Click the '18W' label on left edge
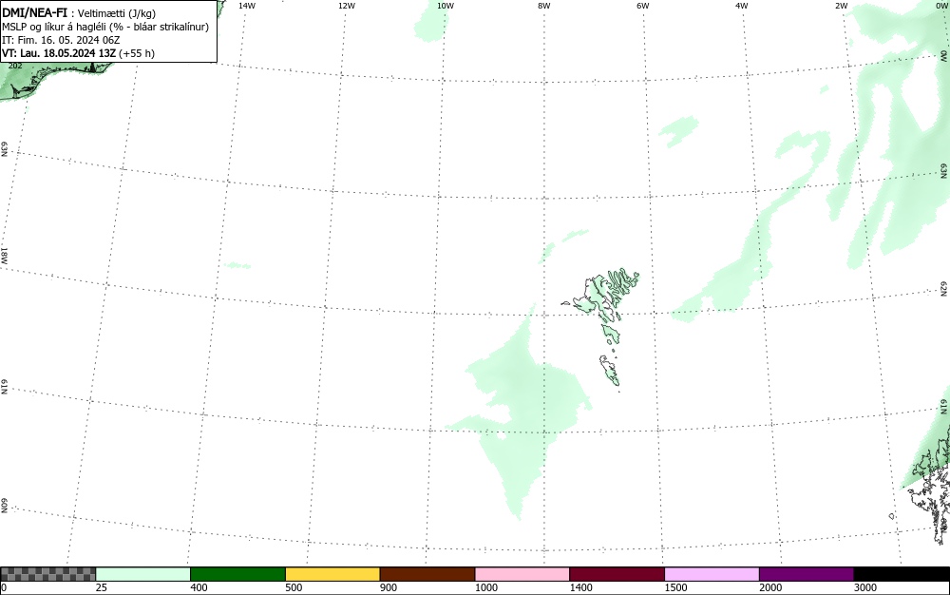The image size is (950, 595). 4,255
